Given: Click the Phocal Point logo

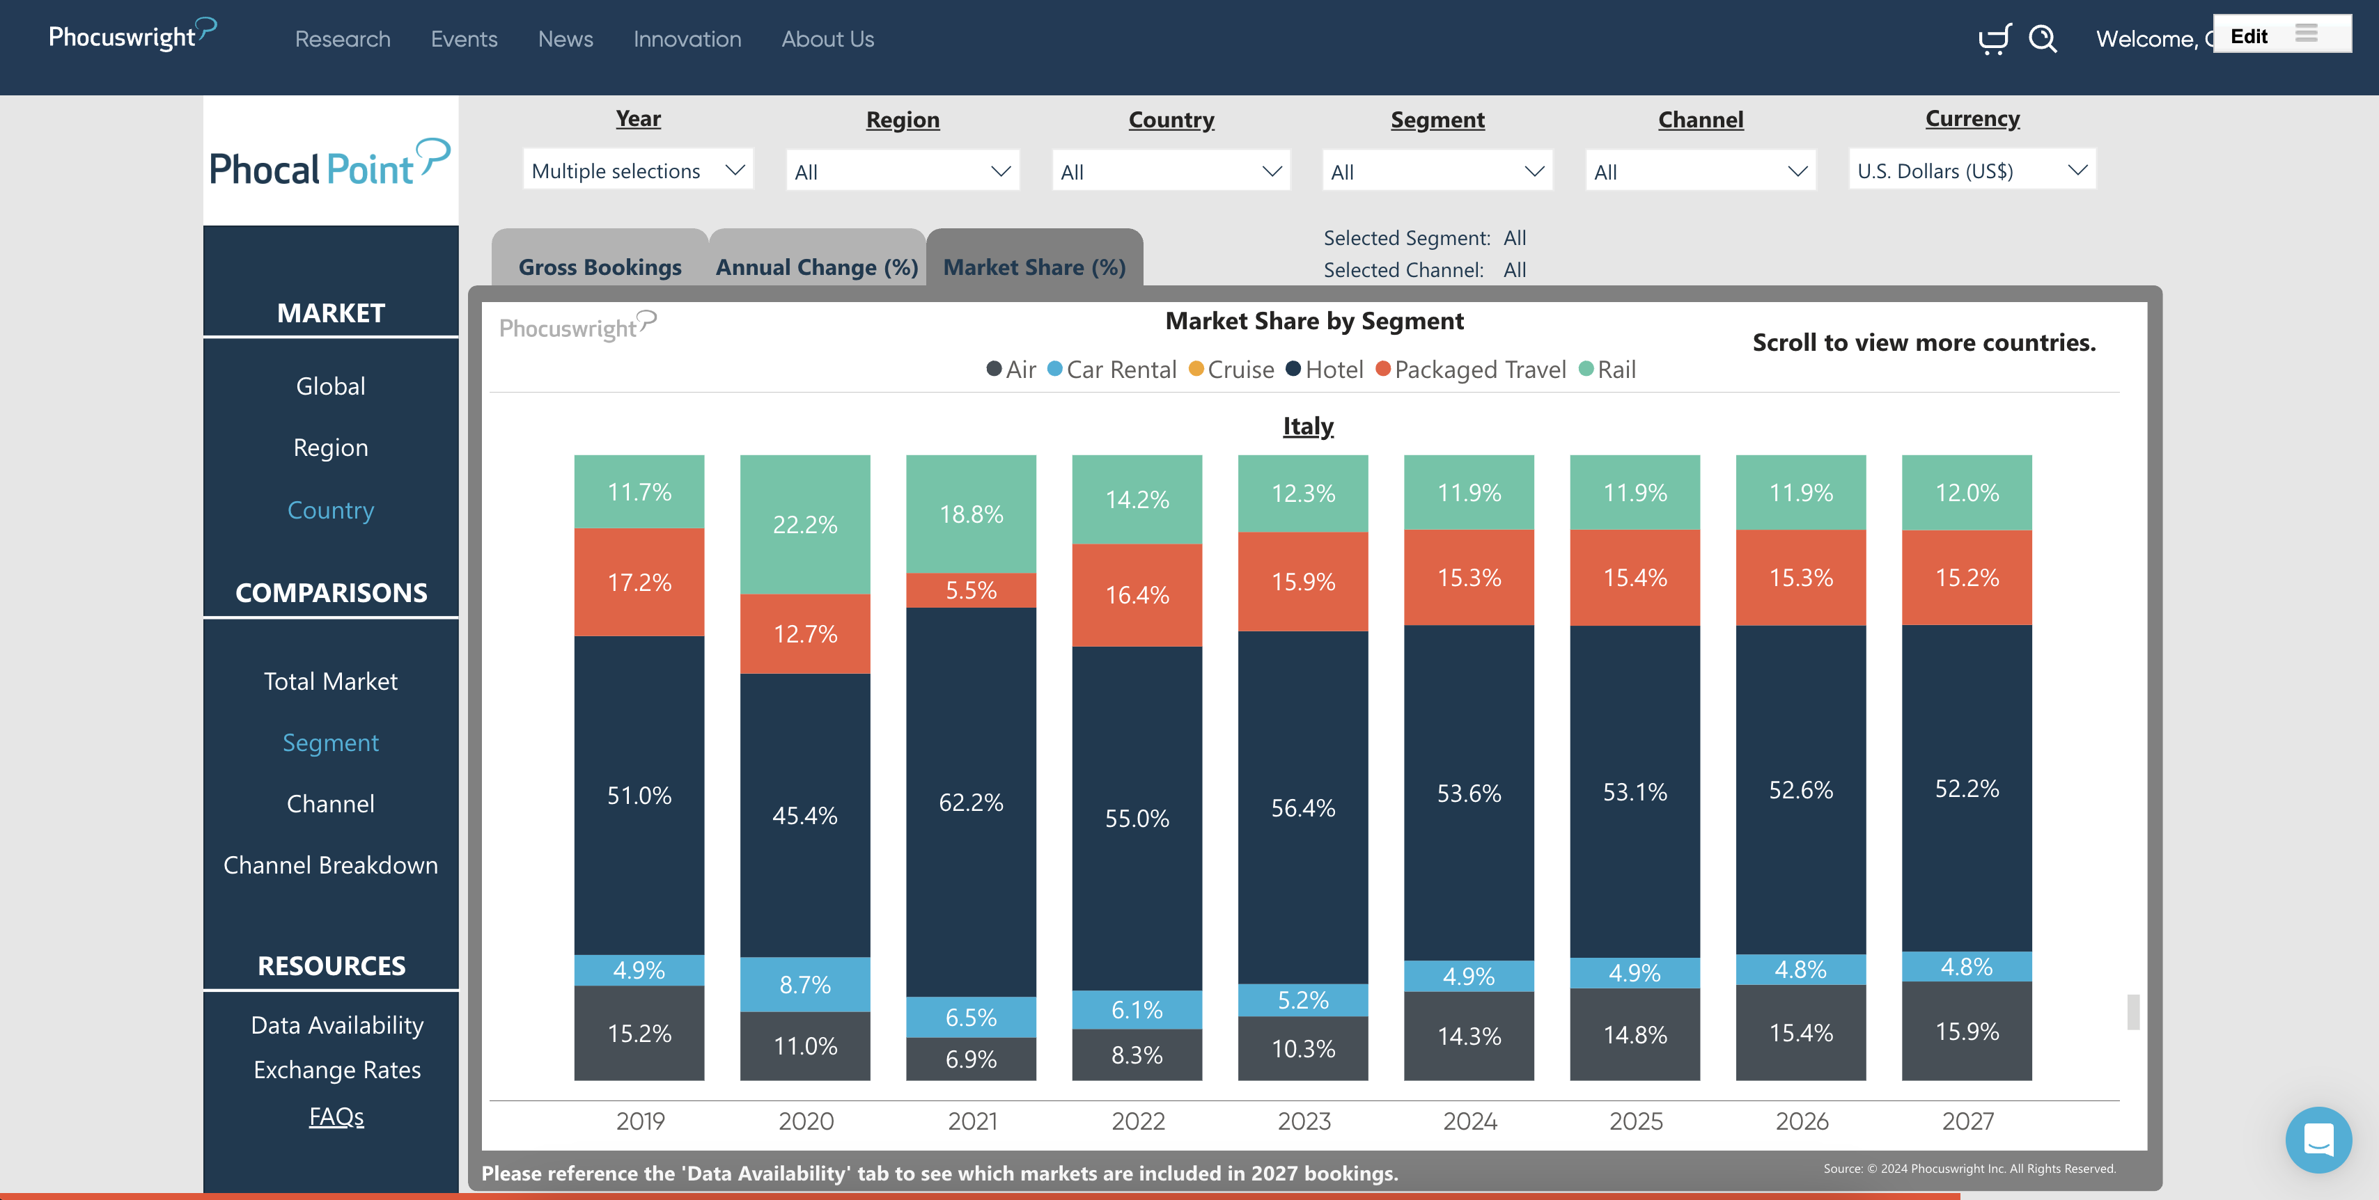Looking at the screenshot, I should tap(329, 162).
